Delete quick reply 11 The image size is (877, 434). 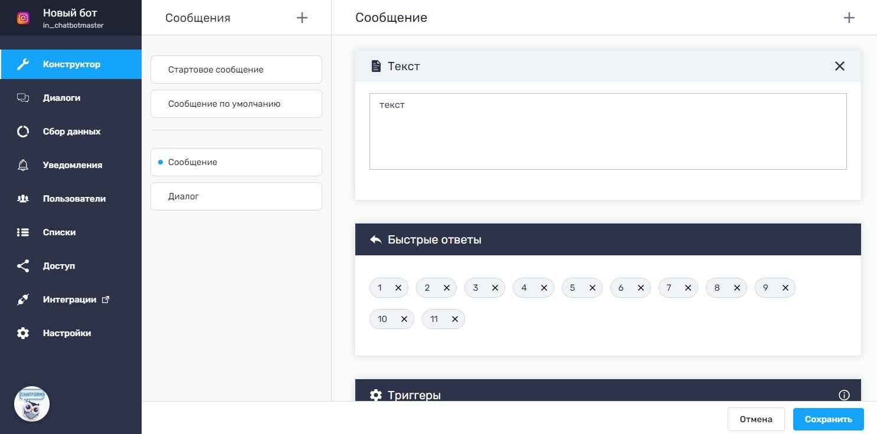click(455, 319)
